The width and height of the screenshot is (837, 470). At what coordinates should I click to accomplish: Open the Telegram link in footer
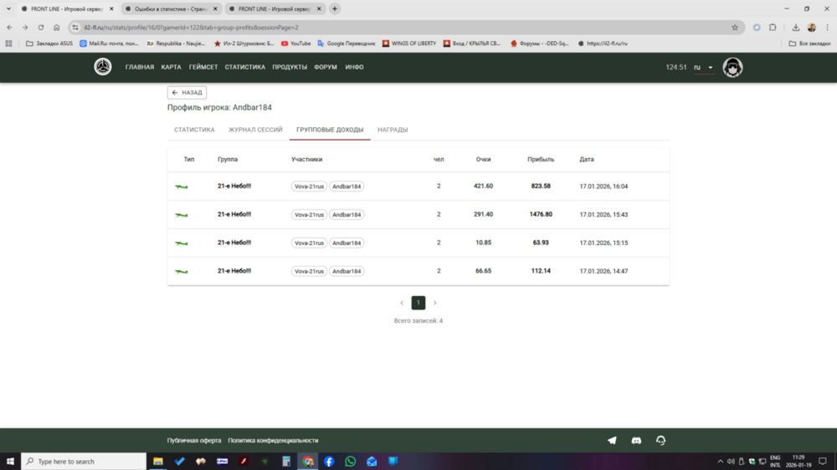[x=612, y=440]
